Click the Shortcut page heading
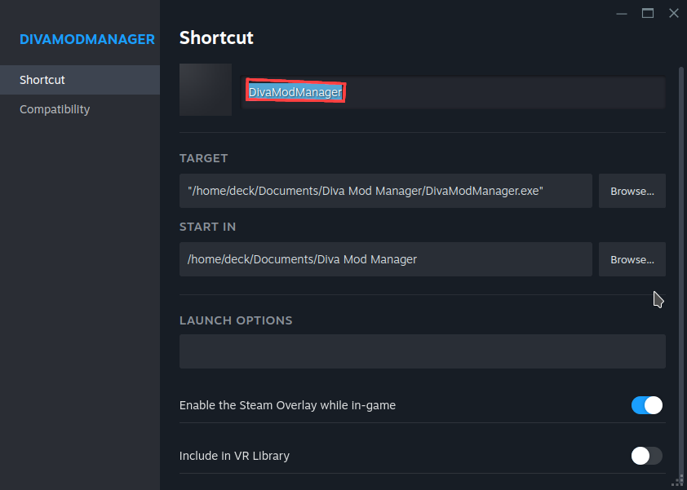 [x=216, y=38]
